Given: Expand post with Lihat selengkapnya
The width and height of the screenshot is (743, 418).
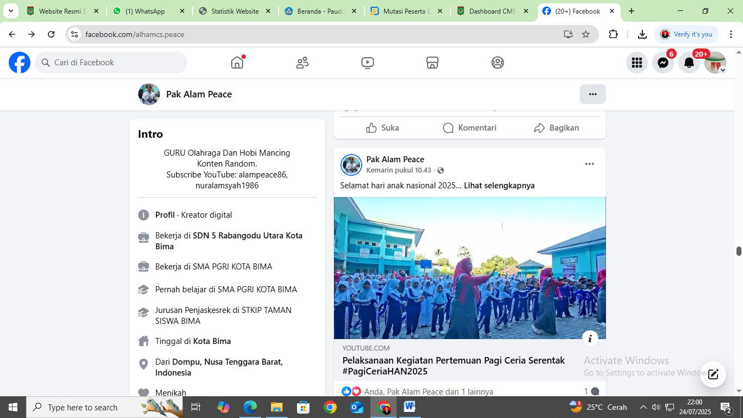Looking at the screenshot, I should pos(499,186).
